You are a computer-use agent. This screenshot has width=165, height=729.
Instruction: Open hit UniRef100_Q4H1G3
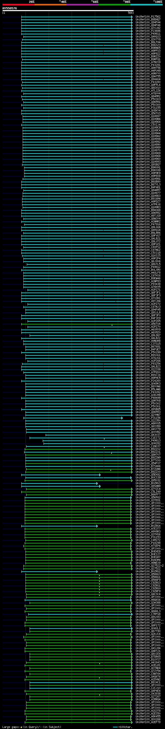click(148, 36)
